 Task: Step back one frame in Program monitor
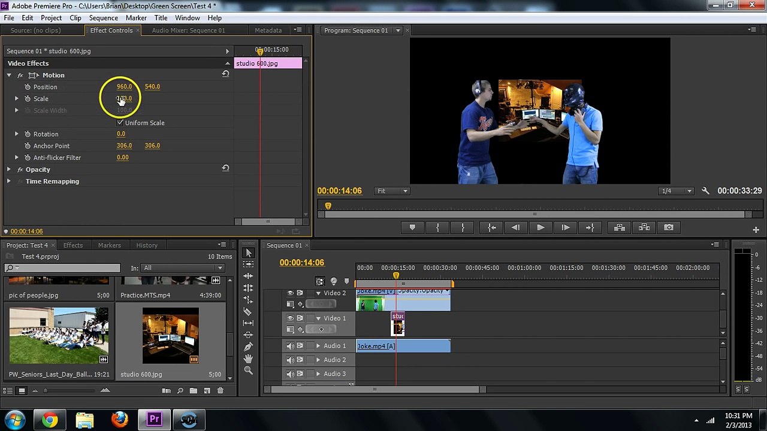[x=516, y=227]
